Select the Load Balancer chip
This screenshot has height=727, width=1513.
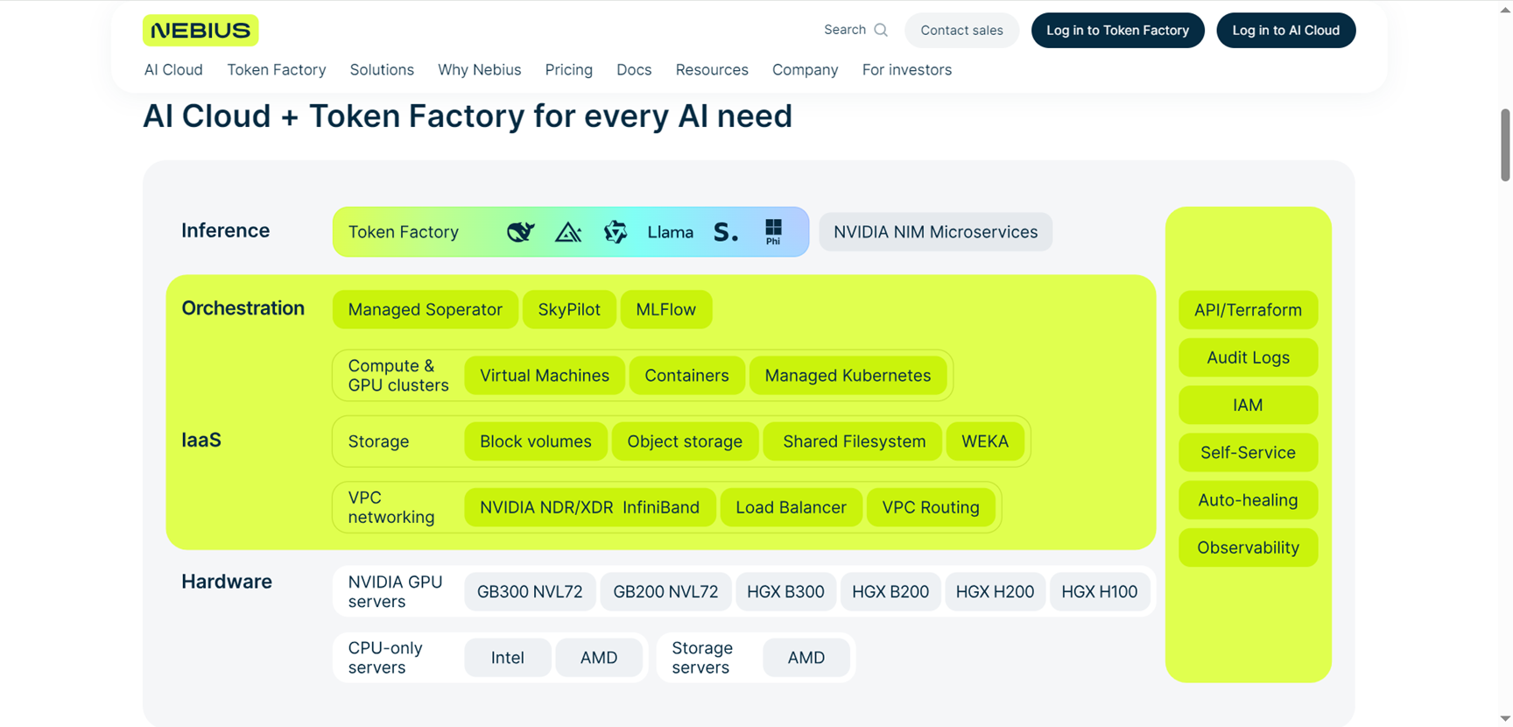coord(792,508)
